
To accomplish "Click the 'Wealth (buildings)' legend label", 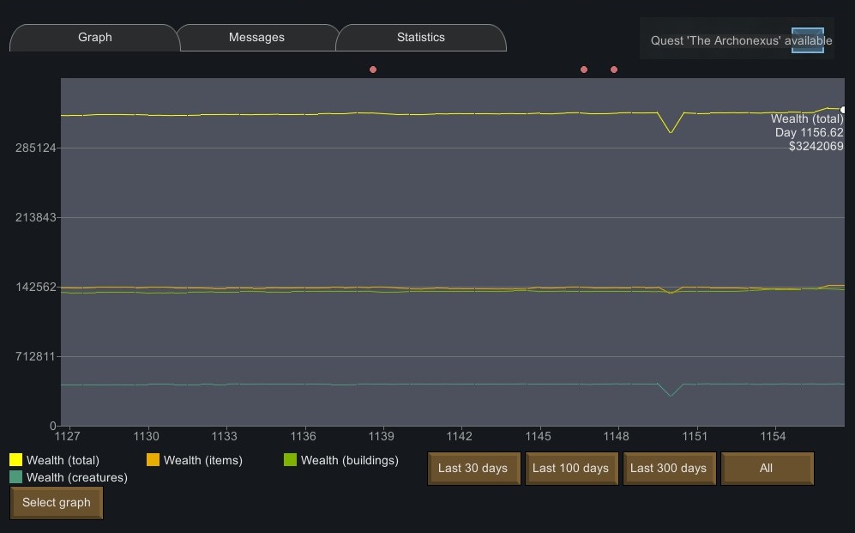I will pos(350,460).
